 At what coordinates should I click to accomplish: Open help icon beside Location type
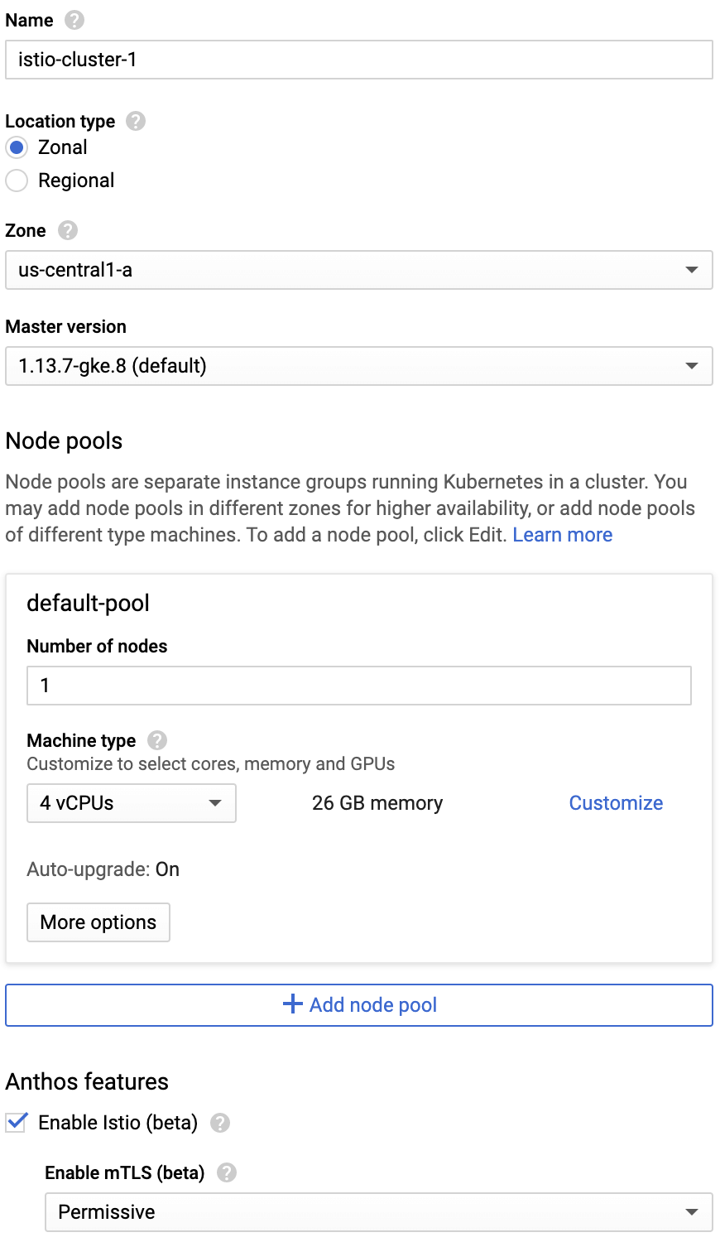pyautogui.click(x=136, y=121)
